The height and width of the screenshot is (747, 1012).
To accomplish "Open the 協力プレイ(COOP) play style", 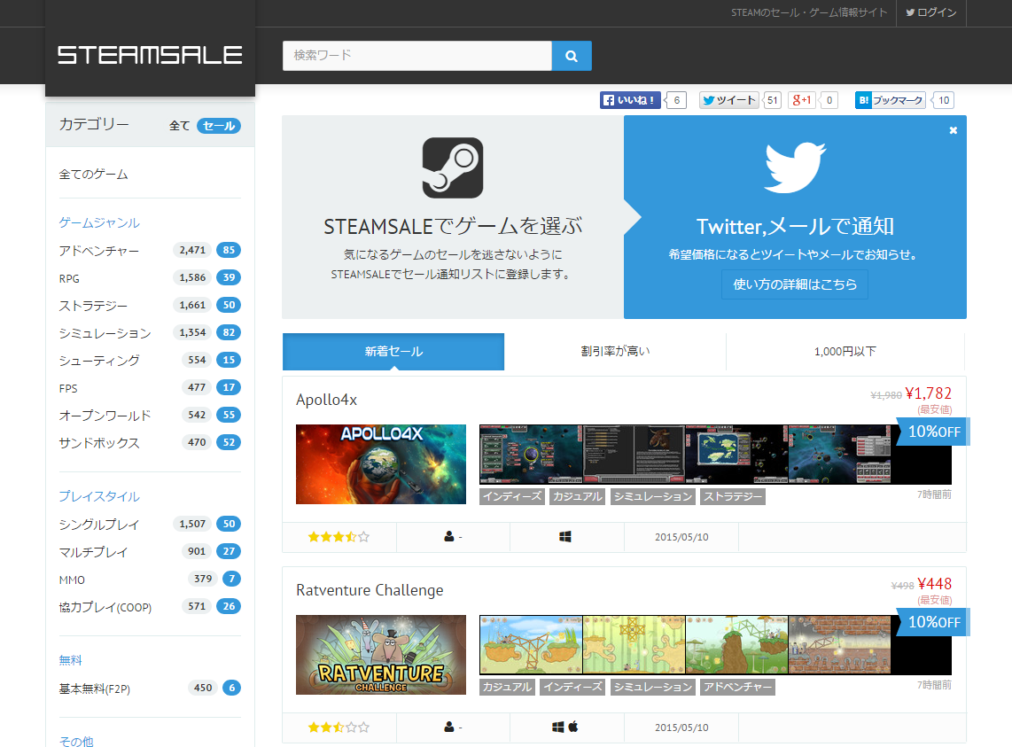I will point(105,607).
